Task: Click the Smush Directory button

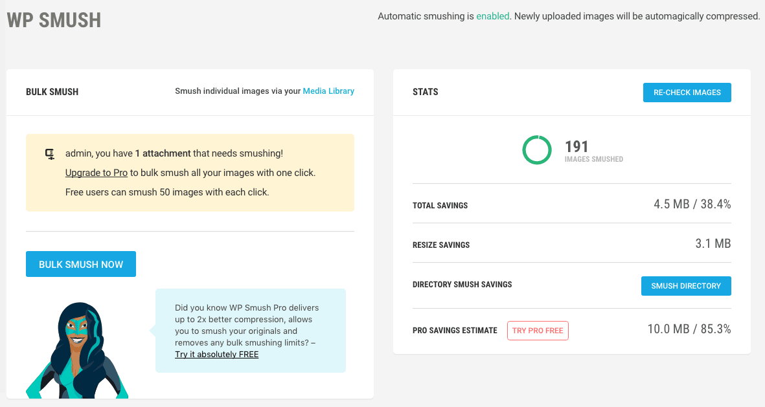Action: tap(686, 286)
